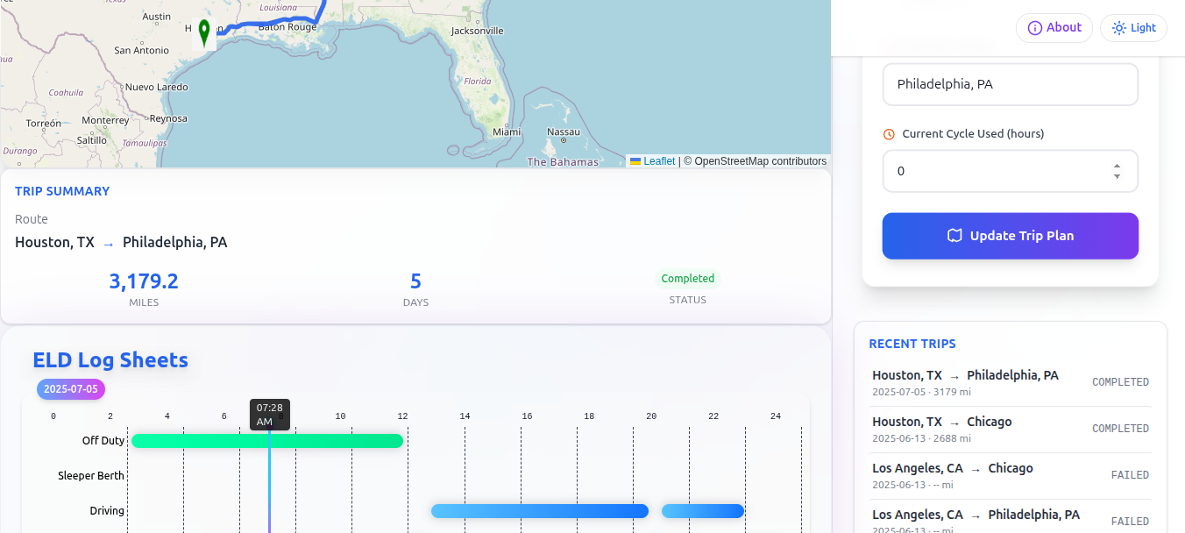1185x533 pixels.
Task: Focus the Current Cycle Used hours input
Action: [x=1010, y=171]
